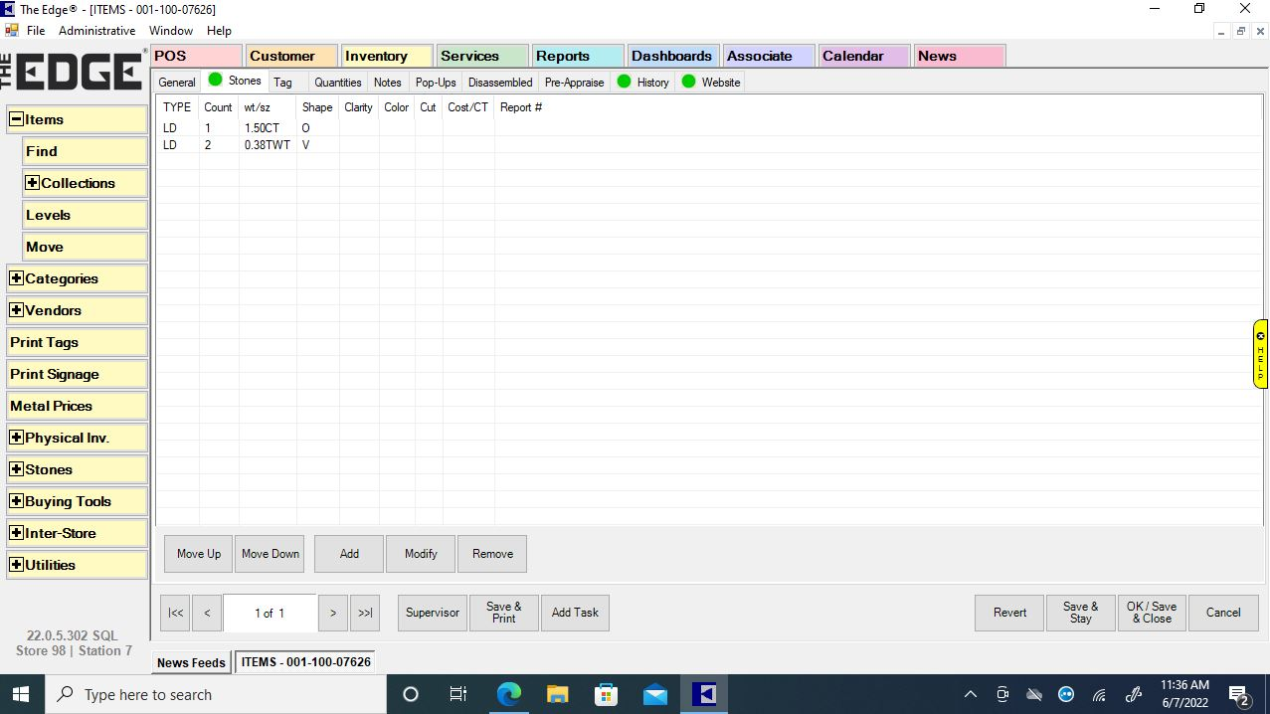This screenshot has height=714, width=1270.
Task: Expand the Collections submenu
Action: (x=33, y=183)
